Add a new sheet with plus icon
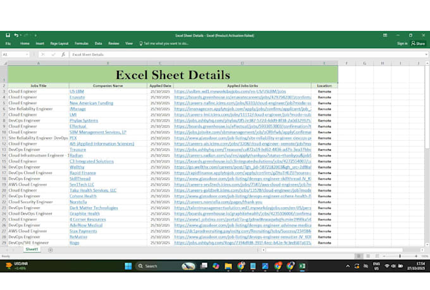Screen dimensions: 430x290 coord(51,250)
